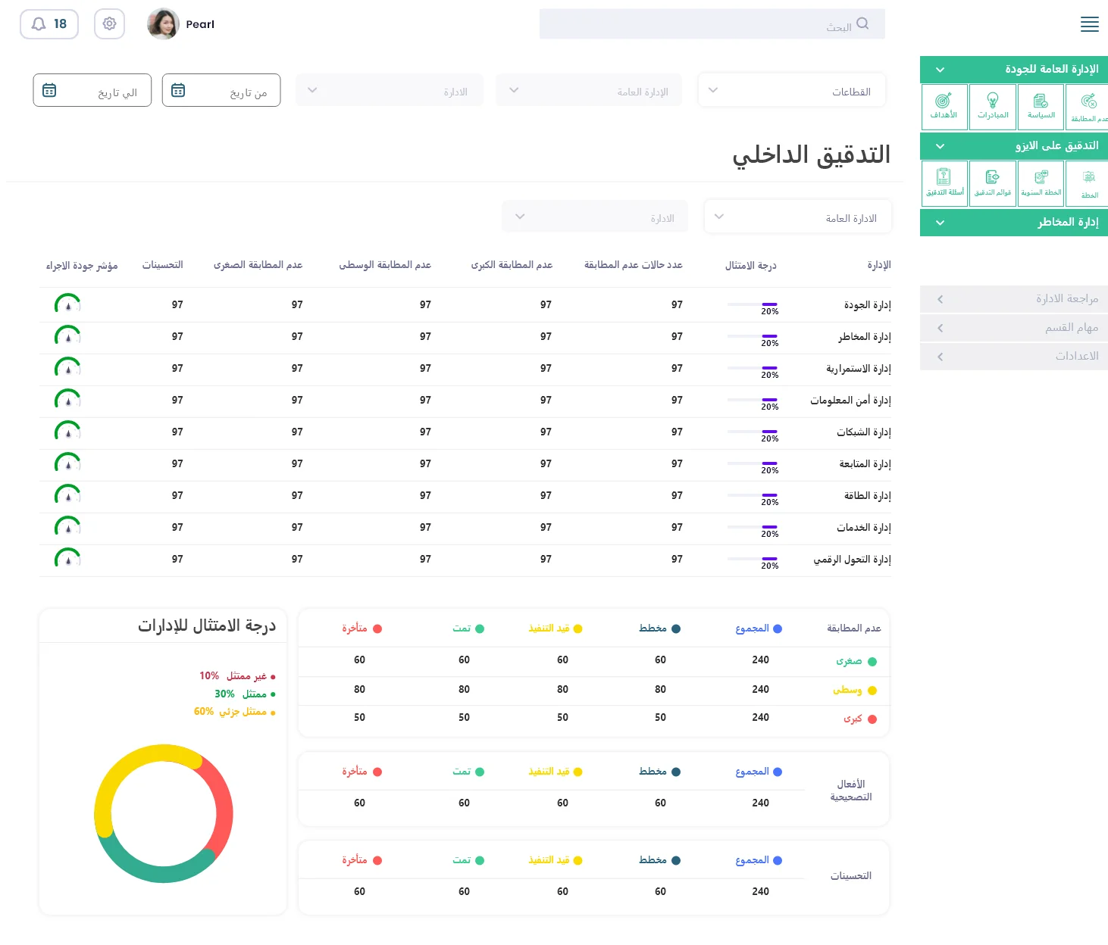
Task: Expand الادارة العامة dropdown below التدقيق الداخلي heading
Action: [797, 218]
